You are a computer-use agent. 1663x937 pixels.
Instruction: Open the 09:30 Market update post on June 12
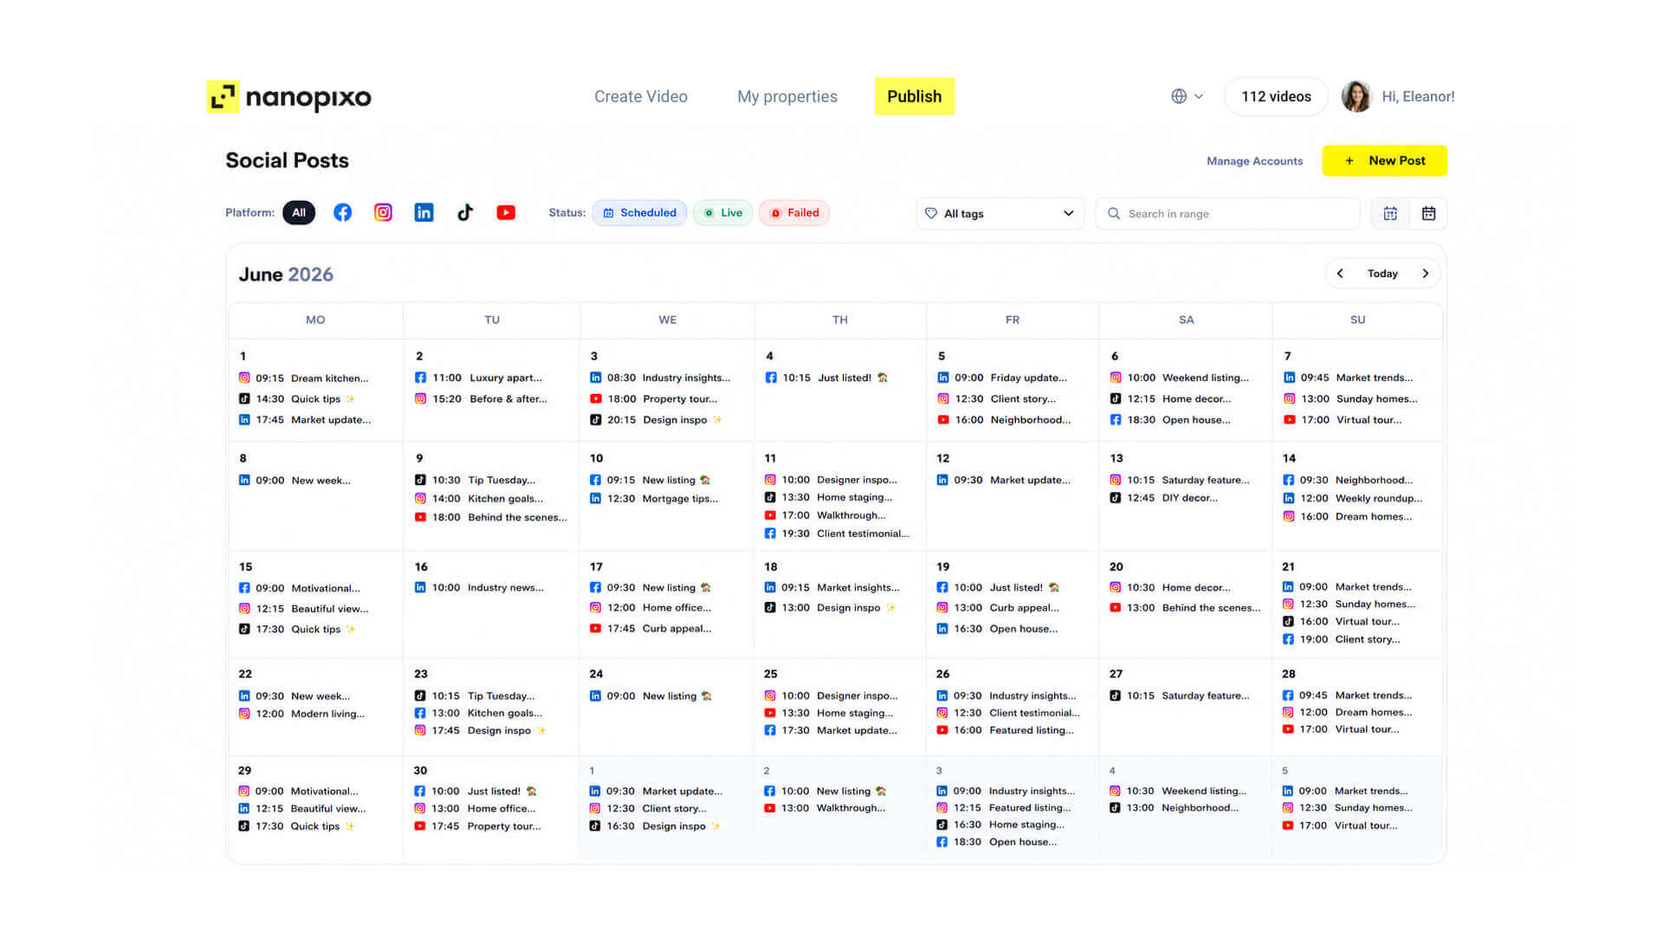tap(1004, 481)
